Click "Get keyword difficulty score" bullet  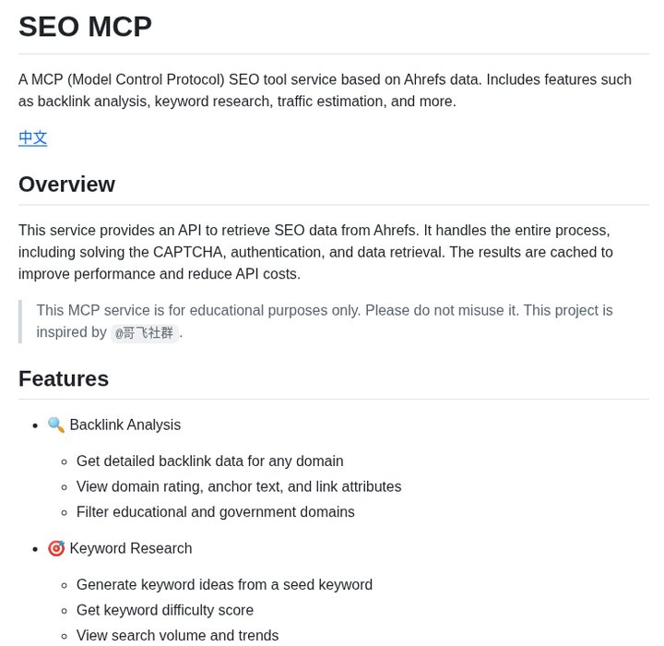tap(164, 610)
